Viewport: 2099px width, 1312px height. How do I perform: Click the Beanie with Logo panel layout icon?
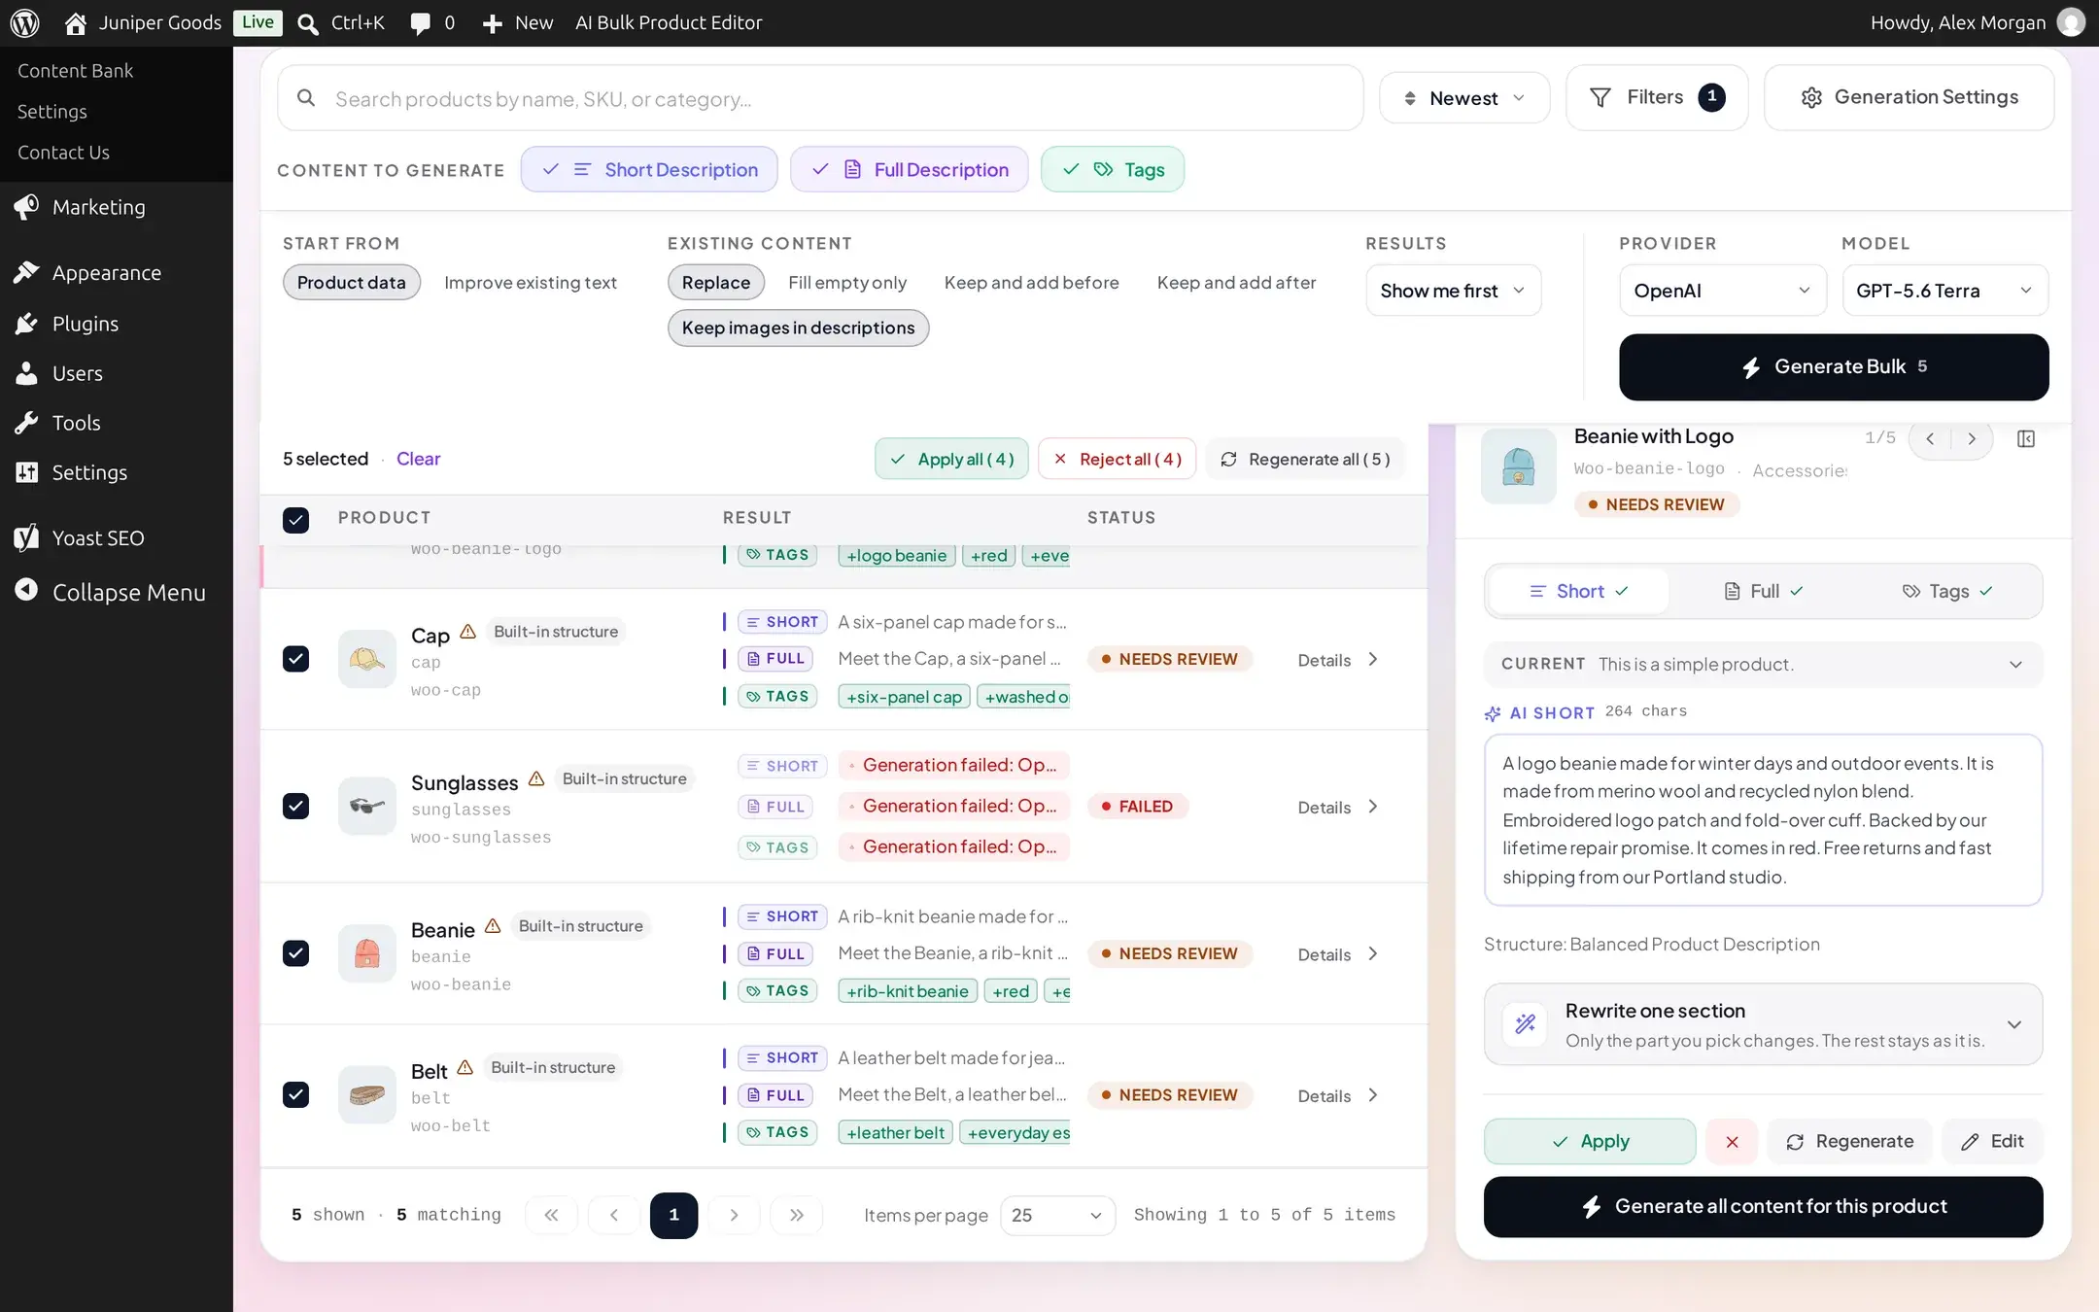coord(2026,439)
